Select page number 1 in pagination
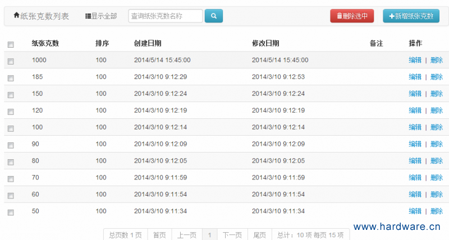This screenshot has height=240, width=449. pyautogui.click(x=209, y=235)
